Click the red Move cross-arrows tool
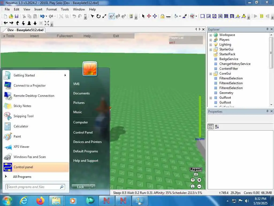The width and height of the screenshot is (274, 206). click(x=149, y=16)
